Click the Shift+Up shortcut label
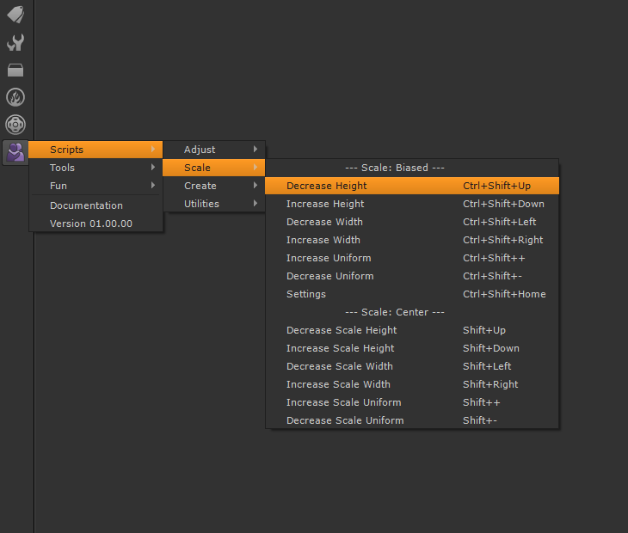 [484, 330]
